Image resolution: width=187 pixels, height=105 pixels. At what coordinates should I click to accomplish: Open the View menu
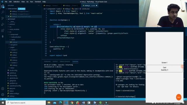coord(23,2)
